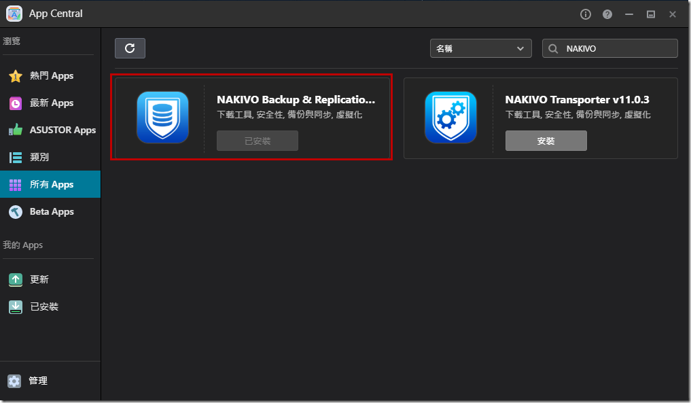Select 所有 Apps in sidebar
691x403 pixels.
tap(50, 184)
